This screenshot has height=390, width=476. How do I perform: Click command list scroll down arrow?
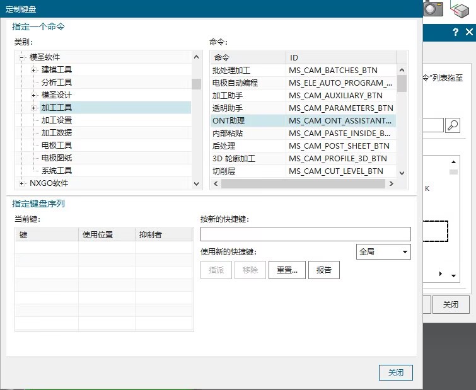pos(402,173)
